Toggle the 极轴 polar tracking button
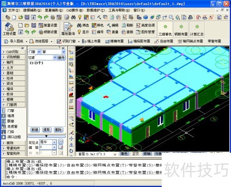 [147, 154]
